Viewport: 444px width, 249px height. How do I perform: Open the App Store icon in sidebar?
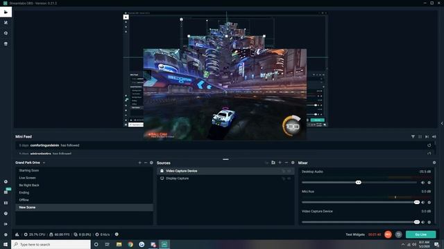6,44
